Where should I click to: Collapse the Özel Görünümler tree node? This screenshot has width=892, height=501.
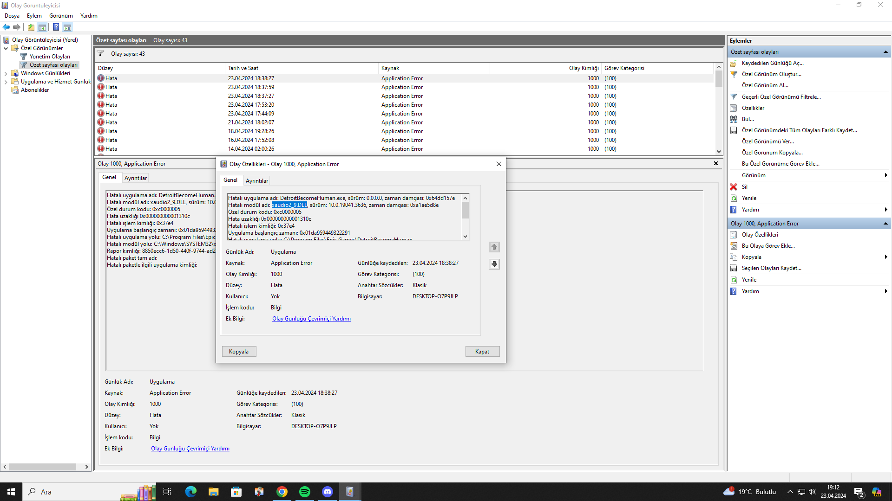click(6, 48)
